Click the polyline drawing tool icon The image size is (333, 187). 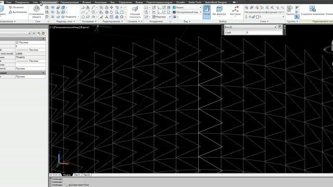coord(83,7)
